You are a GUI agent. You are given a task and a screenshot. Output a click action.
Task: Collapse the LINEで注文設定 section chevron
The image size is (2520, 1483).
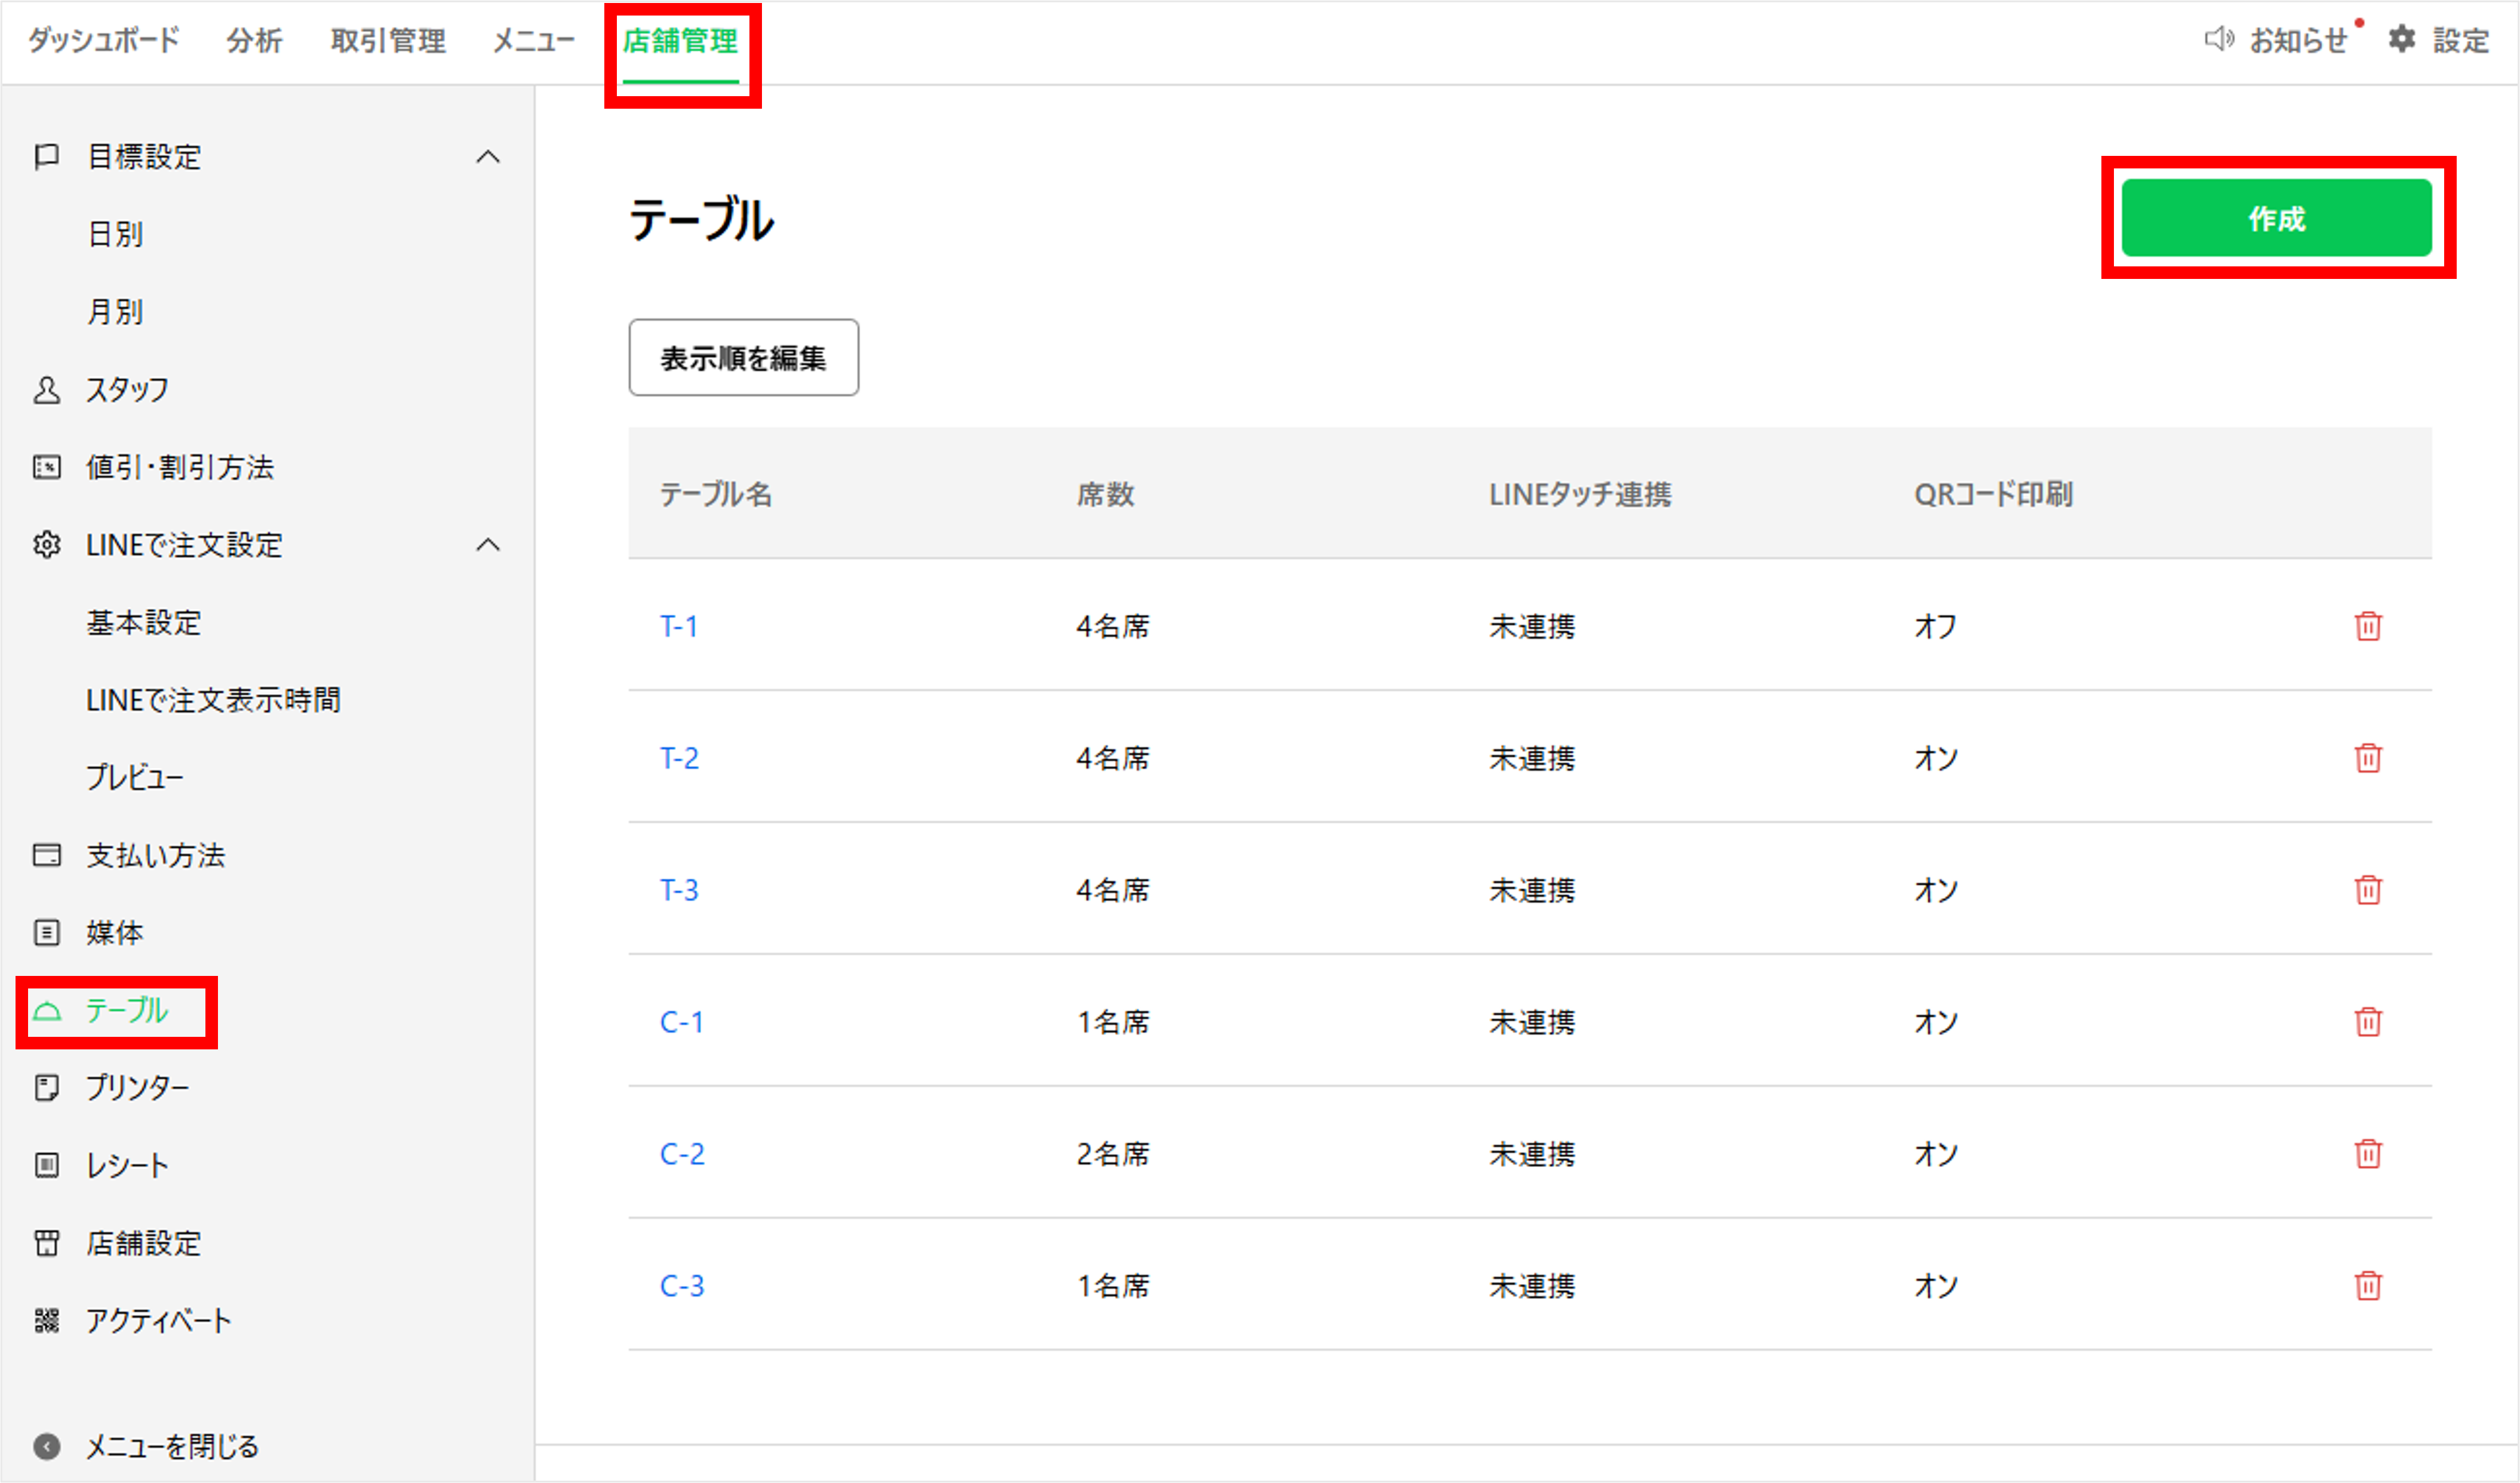487,545
